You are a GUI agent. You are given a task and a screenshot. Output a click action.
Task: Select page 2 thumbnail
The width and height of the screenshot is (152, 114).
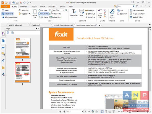coord(23,72)
